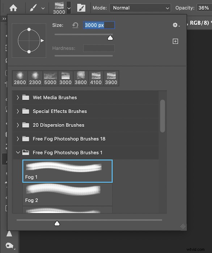Click the Wet Media Brushes folder icon
Image resolution: width=212 pixels, height=253 pixels.
[x=26, y=98]
